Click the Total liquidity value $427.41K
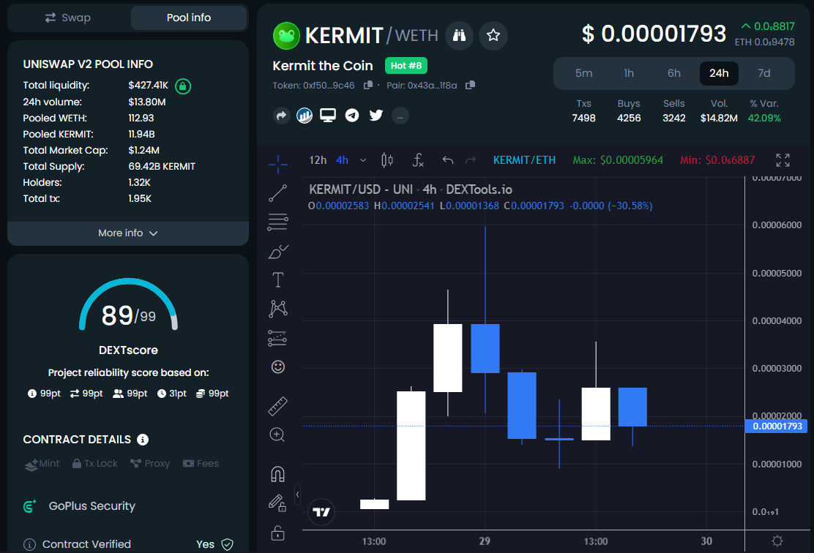 (149, 85)
